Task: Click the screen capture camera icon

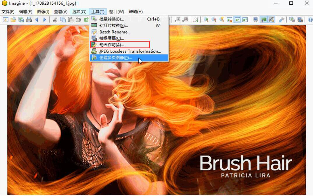Action: coord(300,20)
